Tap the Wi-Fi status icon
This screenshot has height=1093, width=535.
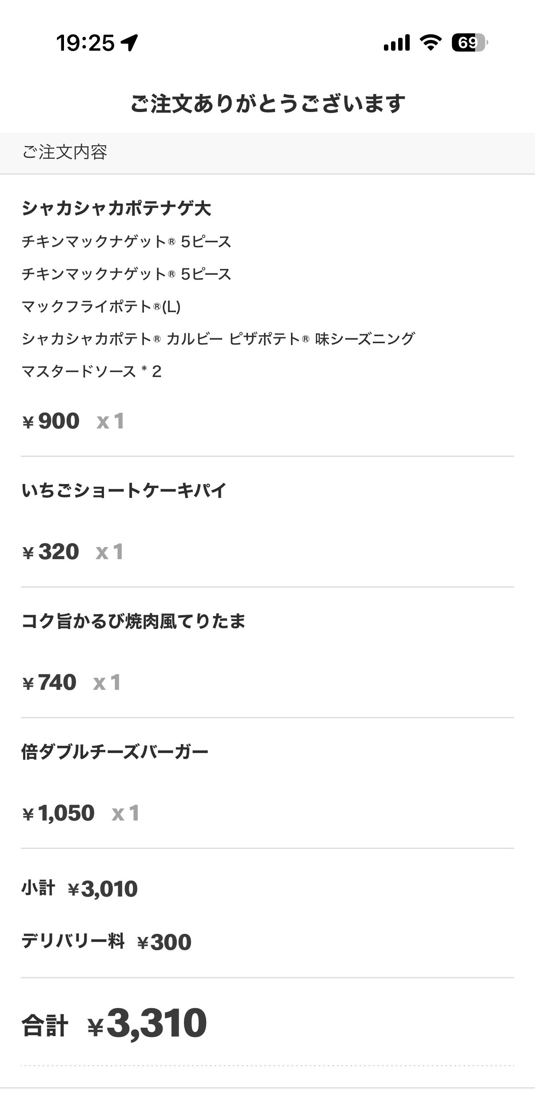click(430, 43)
